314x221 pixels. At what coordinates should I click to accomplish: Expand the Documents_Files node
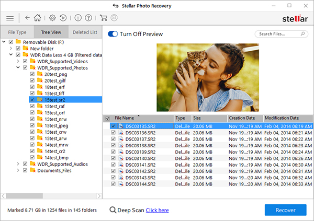click(x=18, y=170)
